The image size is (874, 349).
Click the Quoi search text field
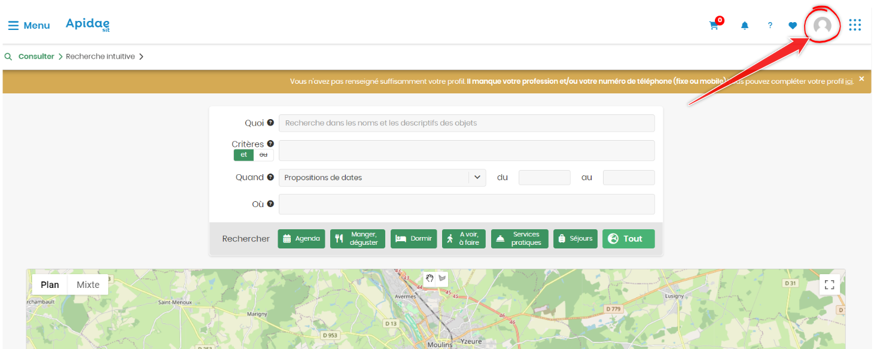pos(467,123)
